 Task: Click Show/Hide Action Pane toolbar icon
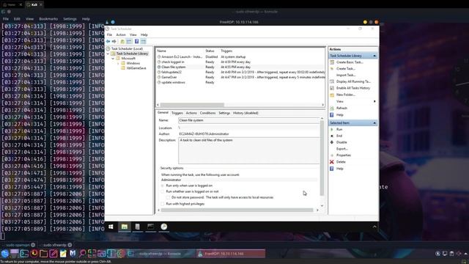[144, 41]
